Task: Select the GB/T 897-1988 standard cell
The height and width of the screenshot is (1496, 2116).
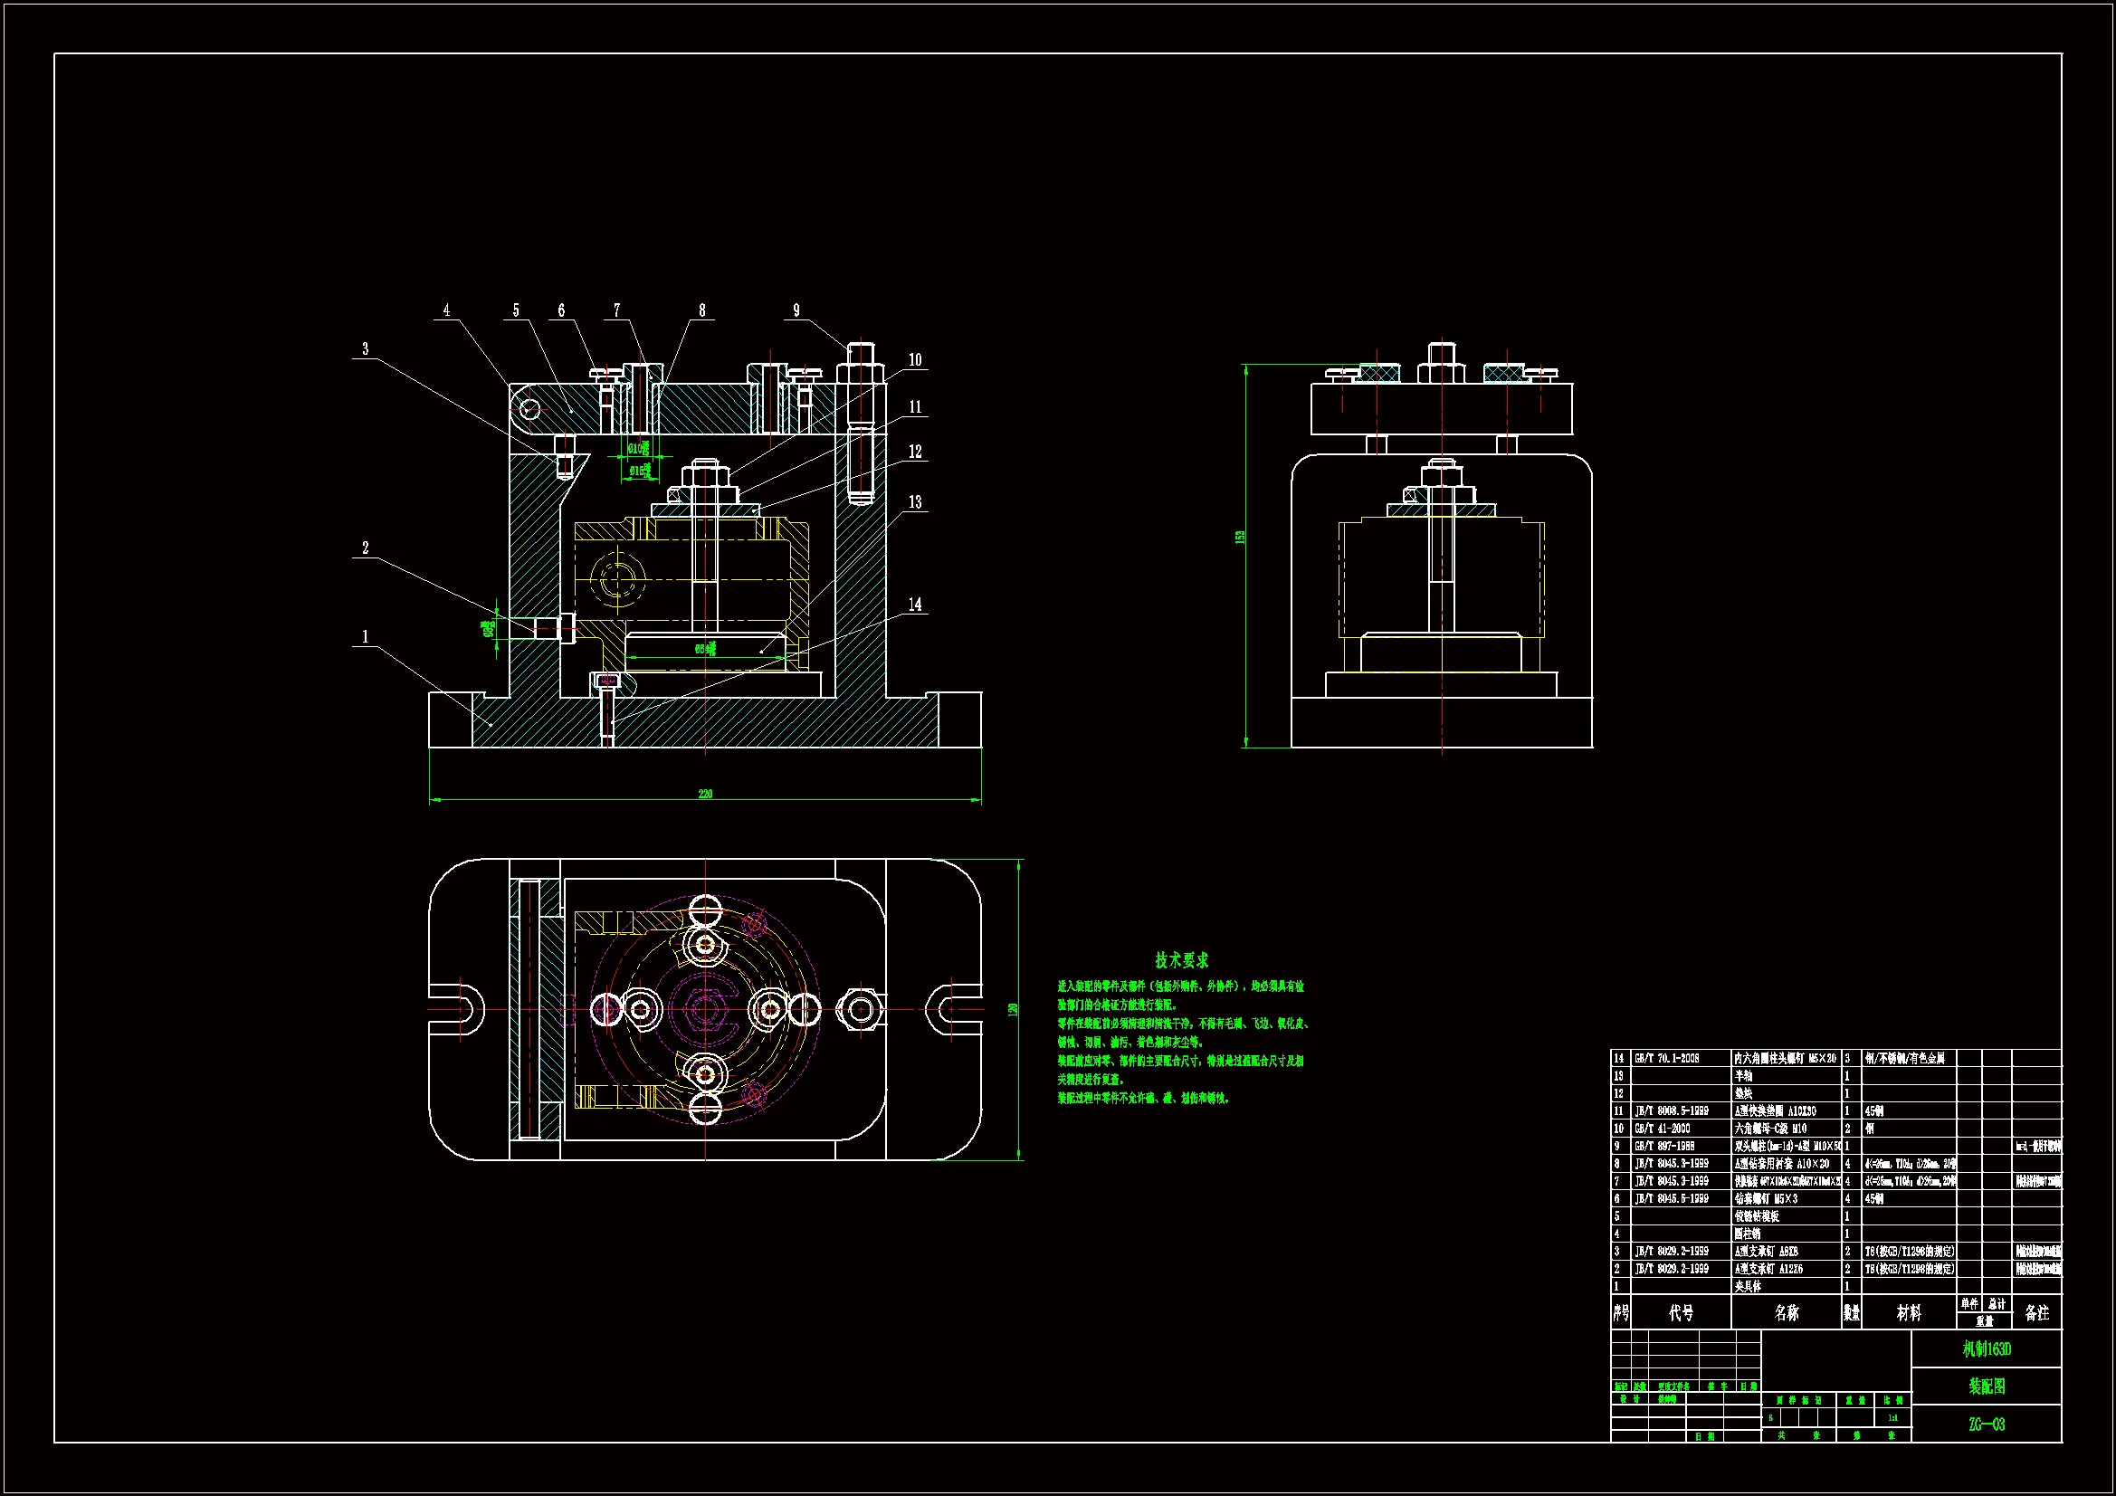Action: pos(1664,1146)
